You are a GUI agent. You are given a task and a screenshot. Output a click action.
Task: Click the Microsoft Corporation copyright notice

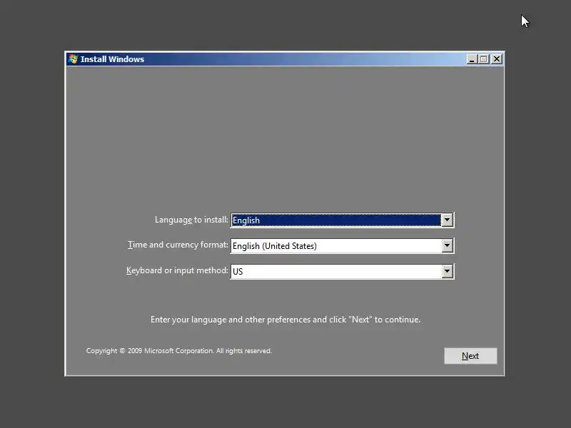click(179, 351)
